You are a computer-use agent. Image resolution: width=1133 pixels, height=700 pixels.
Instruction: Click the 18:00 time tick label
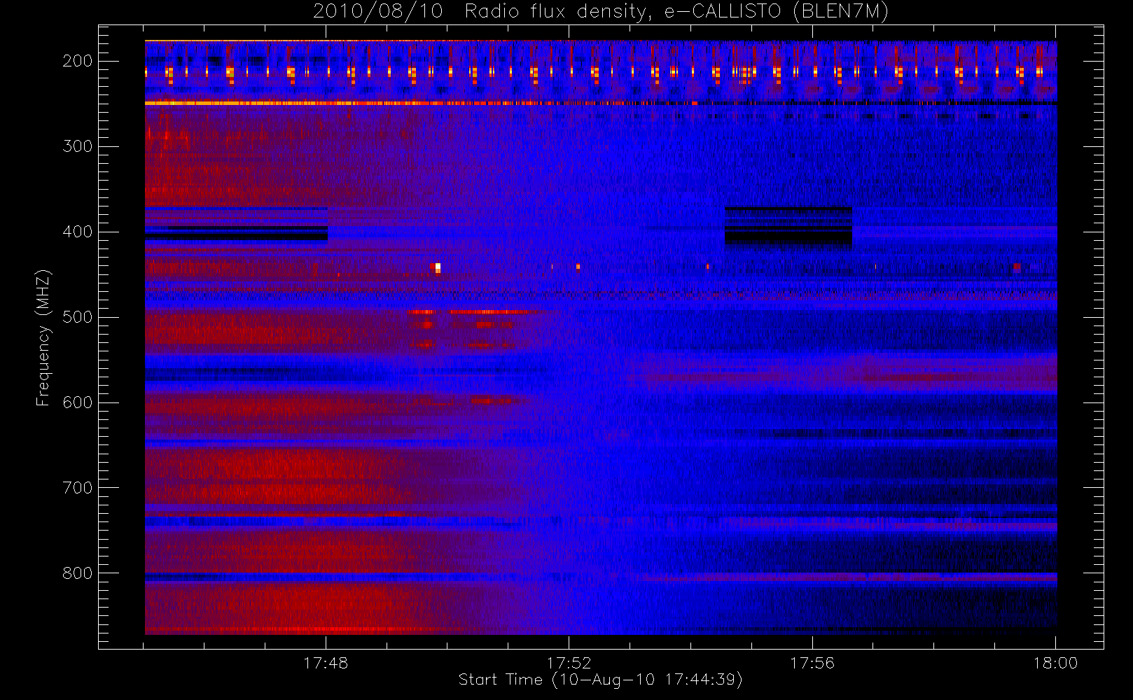click(1055, 663)
